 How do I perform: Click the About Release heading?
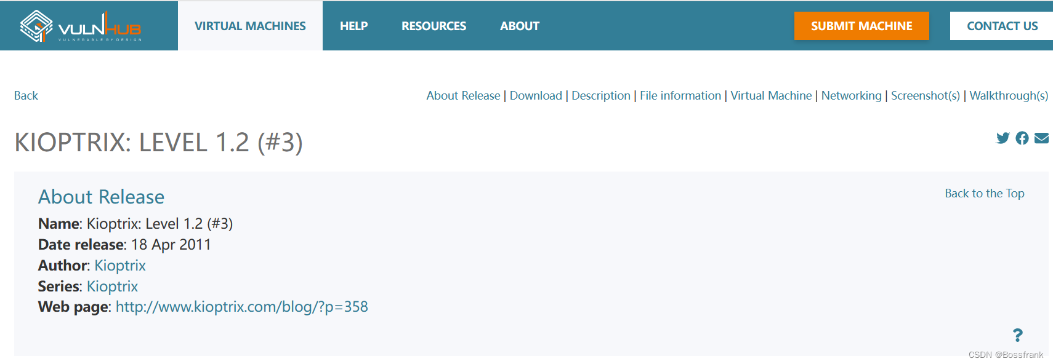pyautogui.click(x=102, y=197)
